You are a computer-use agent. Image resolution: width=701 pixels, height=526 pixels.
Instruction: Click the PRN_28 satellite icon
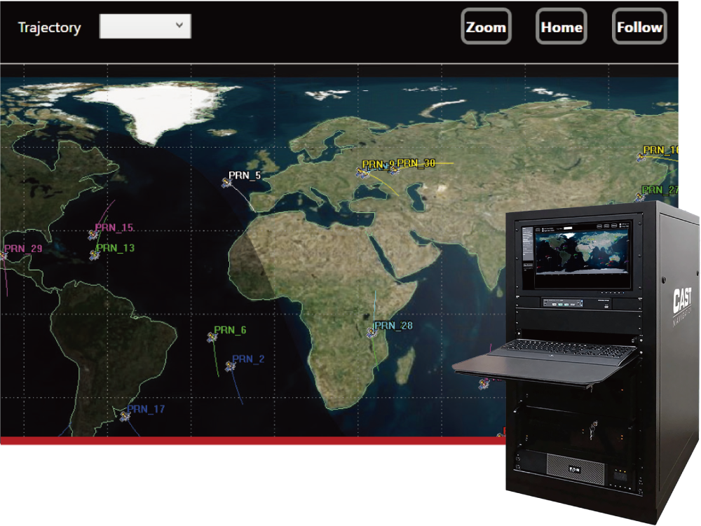[372, 333]
